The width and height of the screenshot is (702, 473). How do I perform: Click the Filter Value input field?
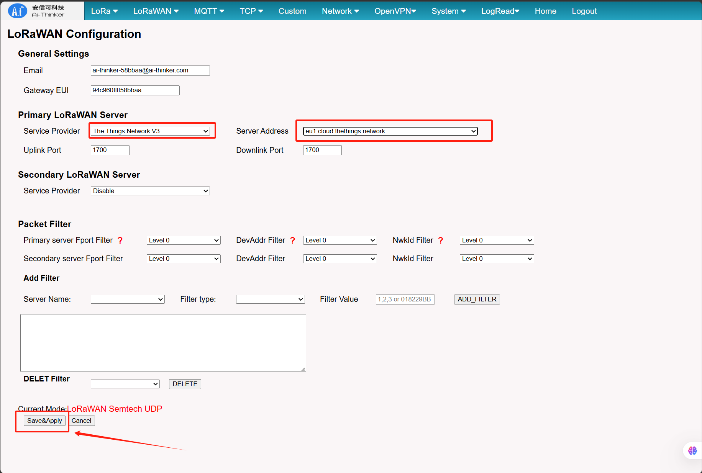click(405, 300)
